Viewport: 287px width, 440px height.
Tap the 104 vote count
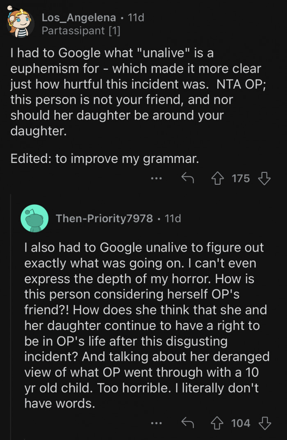coord(241,423)
